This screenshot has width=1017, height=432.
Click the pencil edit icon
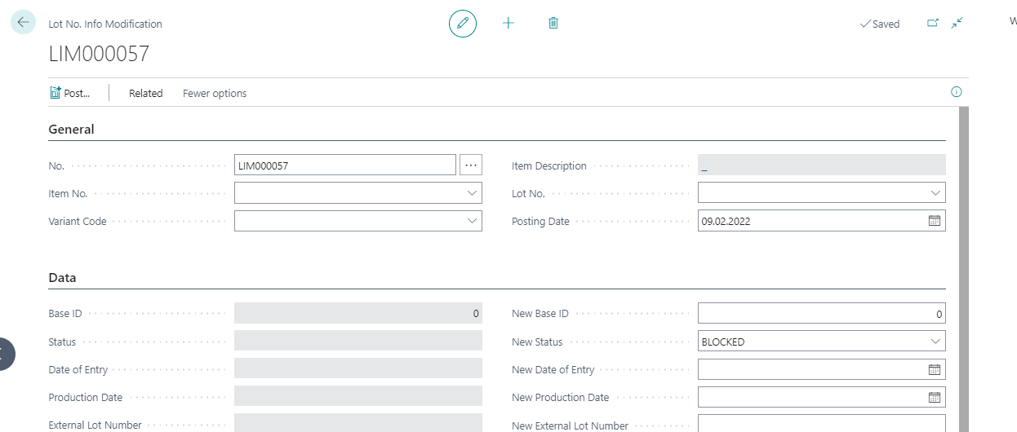click(463, 23)
